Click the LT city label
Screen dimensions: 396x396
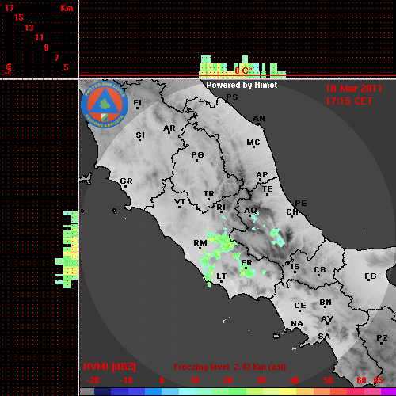[222, 276]
